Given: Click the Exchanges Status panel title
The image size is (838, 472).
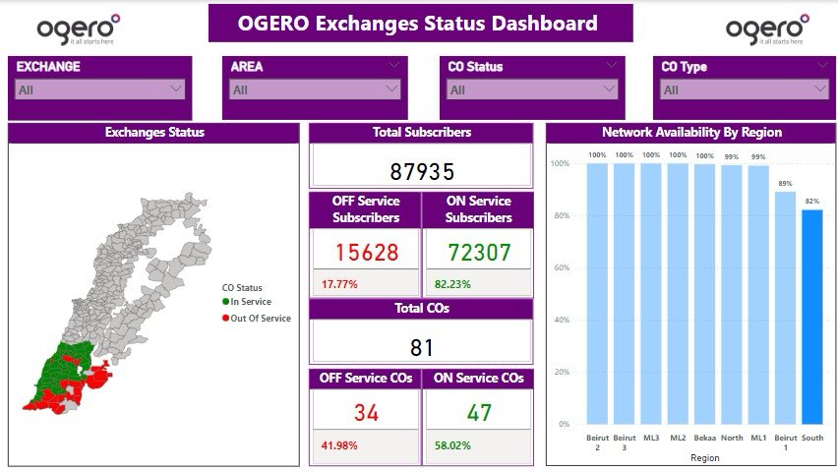Looking at the screenshot, I should 154,132.
